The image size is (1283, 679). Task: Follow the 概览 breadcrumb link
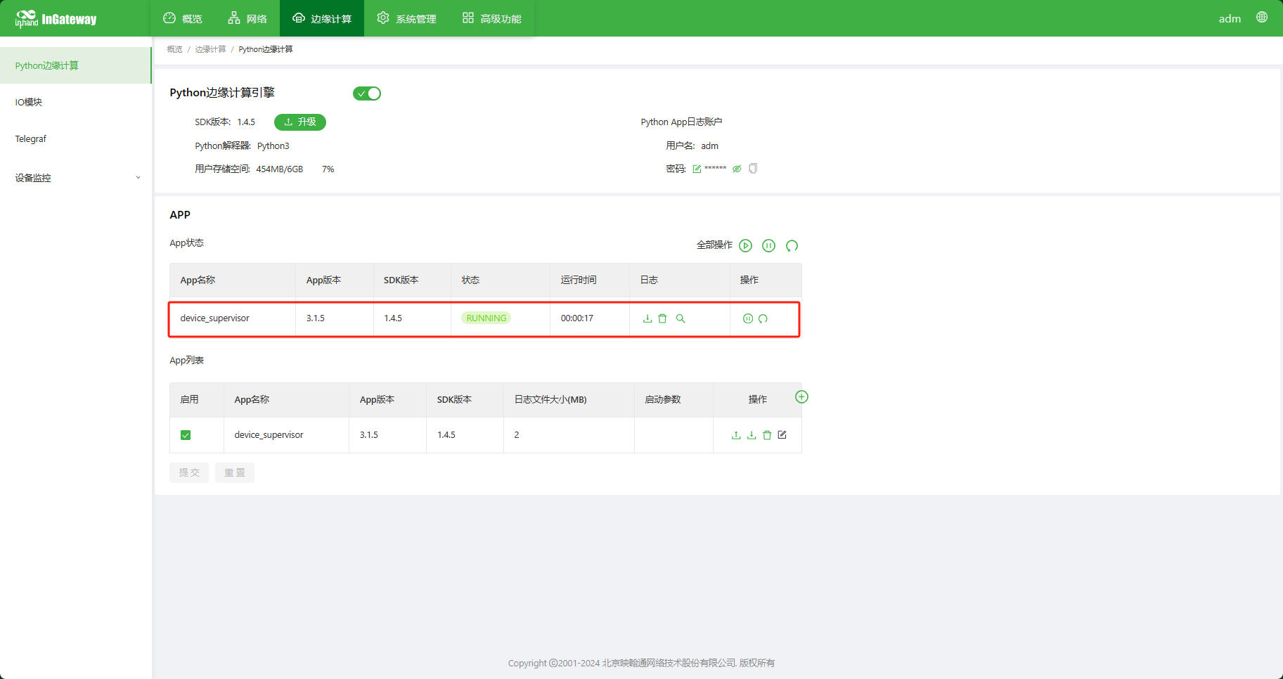pos(174,49)
